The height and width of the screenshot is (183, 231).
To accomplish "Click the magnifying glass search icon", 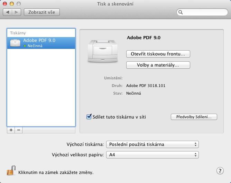I will click(181, 12).
